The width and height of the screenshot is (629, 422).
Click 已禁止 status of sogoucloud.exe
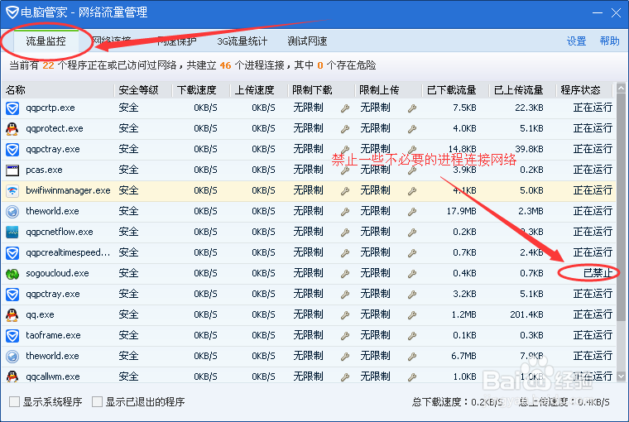coord(598,273)
